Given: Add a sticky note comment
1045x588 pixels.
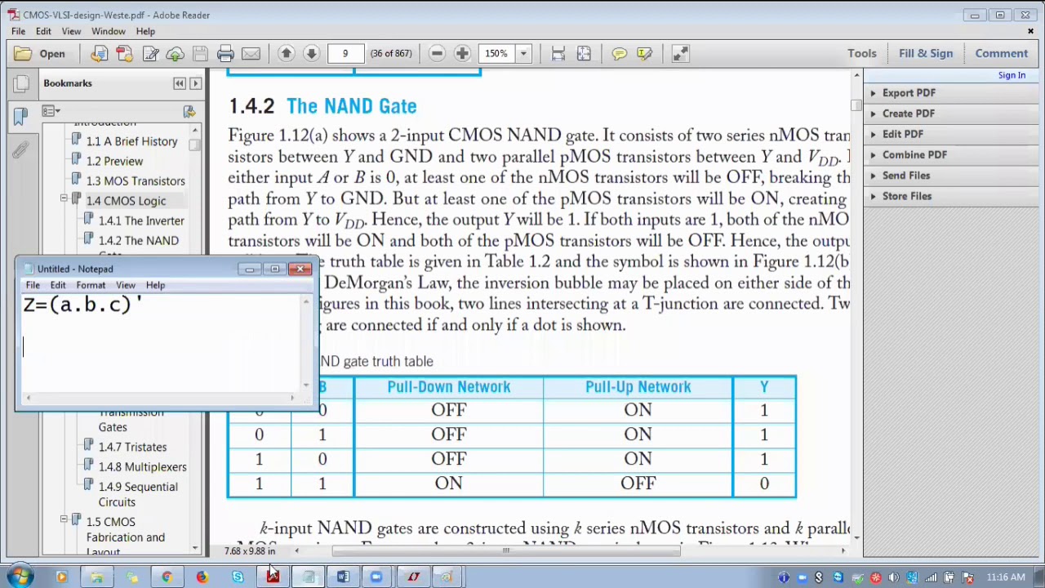Looking at the screenshot, I should (619, 54).
